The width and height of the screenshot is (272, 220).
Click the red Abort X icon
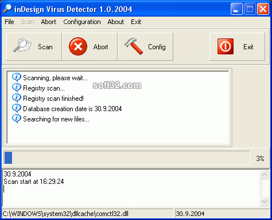point(78,46)
